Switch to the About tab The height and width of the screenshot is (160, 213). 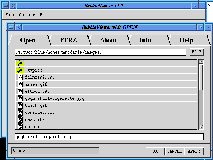tap(108, 40)
